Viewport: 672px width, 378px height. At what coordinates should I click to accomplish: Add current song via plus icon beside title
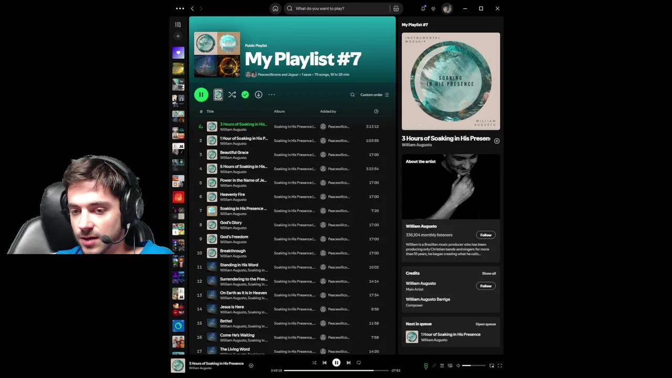coord(497,141)
